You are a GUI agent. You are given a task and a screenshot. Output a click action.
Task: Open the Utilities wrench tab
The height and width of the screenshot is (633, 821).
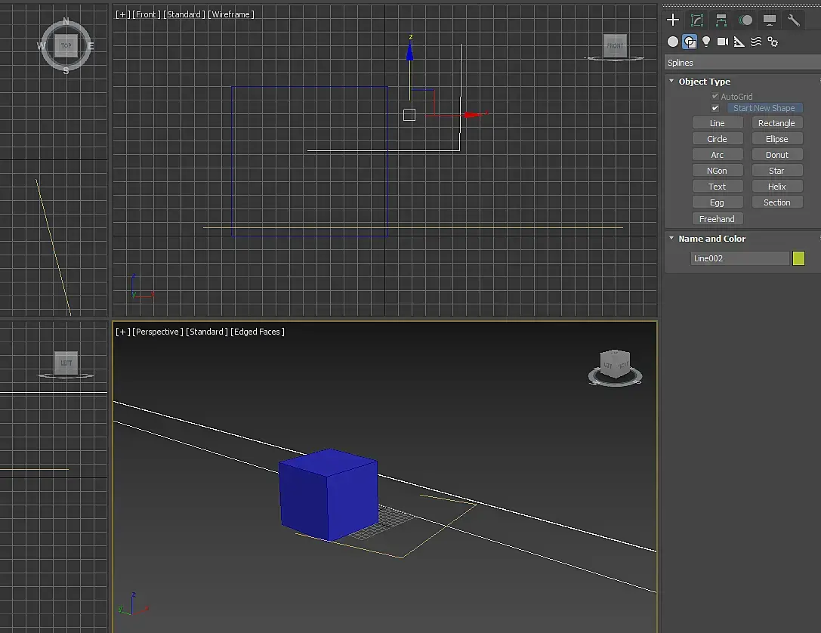(x=793, y=20)
